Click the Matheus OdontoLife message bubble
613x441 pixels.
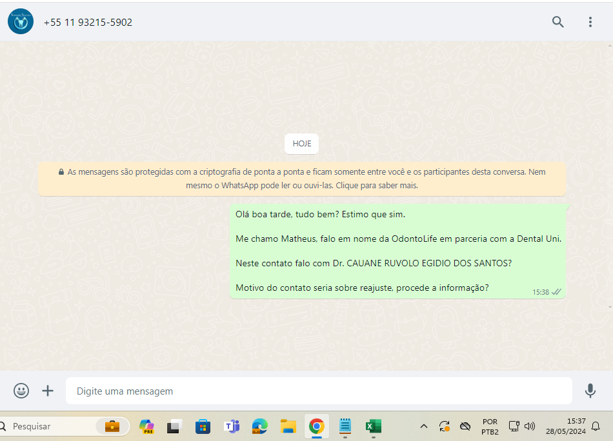click(x=397, y=251)
